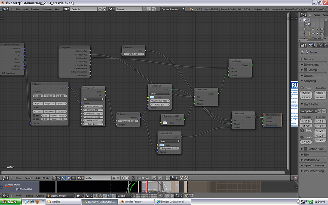Select the translate manipulator arrow icon
Screen dimensions: 328x205
[105, 195]
